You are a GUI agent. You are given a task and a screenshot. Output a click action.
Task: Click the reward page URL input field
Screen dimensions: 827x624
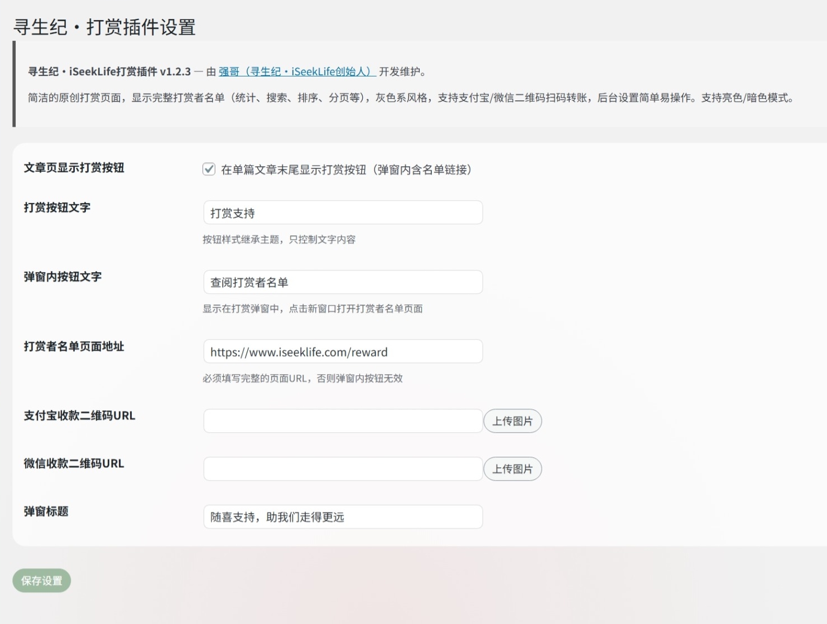[x=343, y=352]
